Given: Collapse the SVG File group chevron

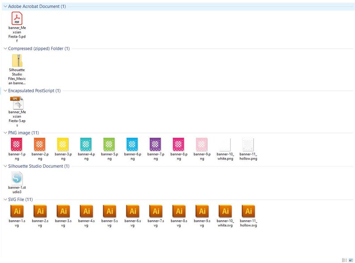Looking at the screenshot, I should 5,200.
